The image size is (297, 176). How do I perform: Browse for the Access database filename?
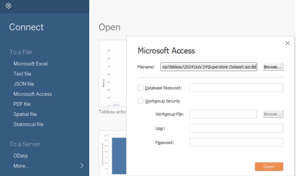point(273,67)
